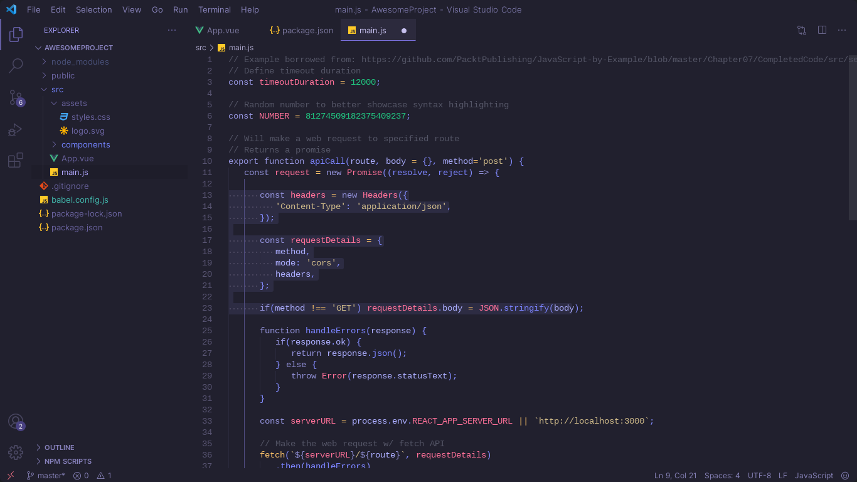Change encoding via UTF-8 indicator
The image size is (857, 482).
759,476
